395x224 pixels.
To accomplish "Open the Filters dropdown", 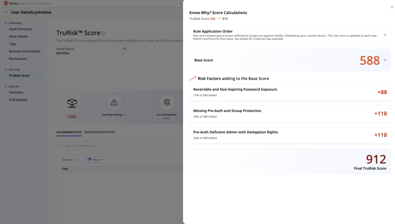I will click(x=95, y=160).
